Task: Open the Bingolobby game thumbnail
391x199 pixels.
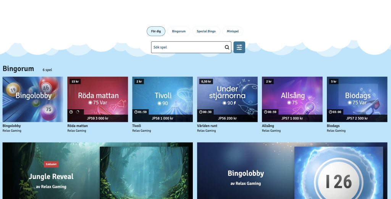Action: (33, 99)
